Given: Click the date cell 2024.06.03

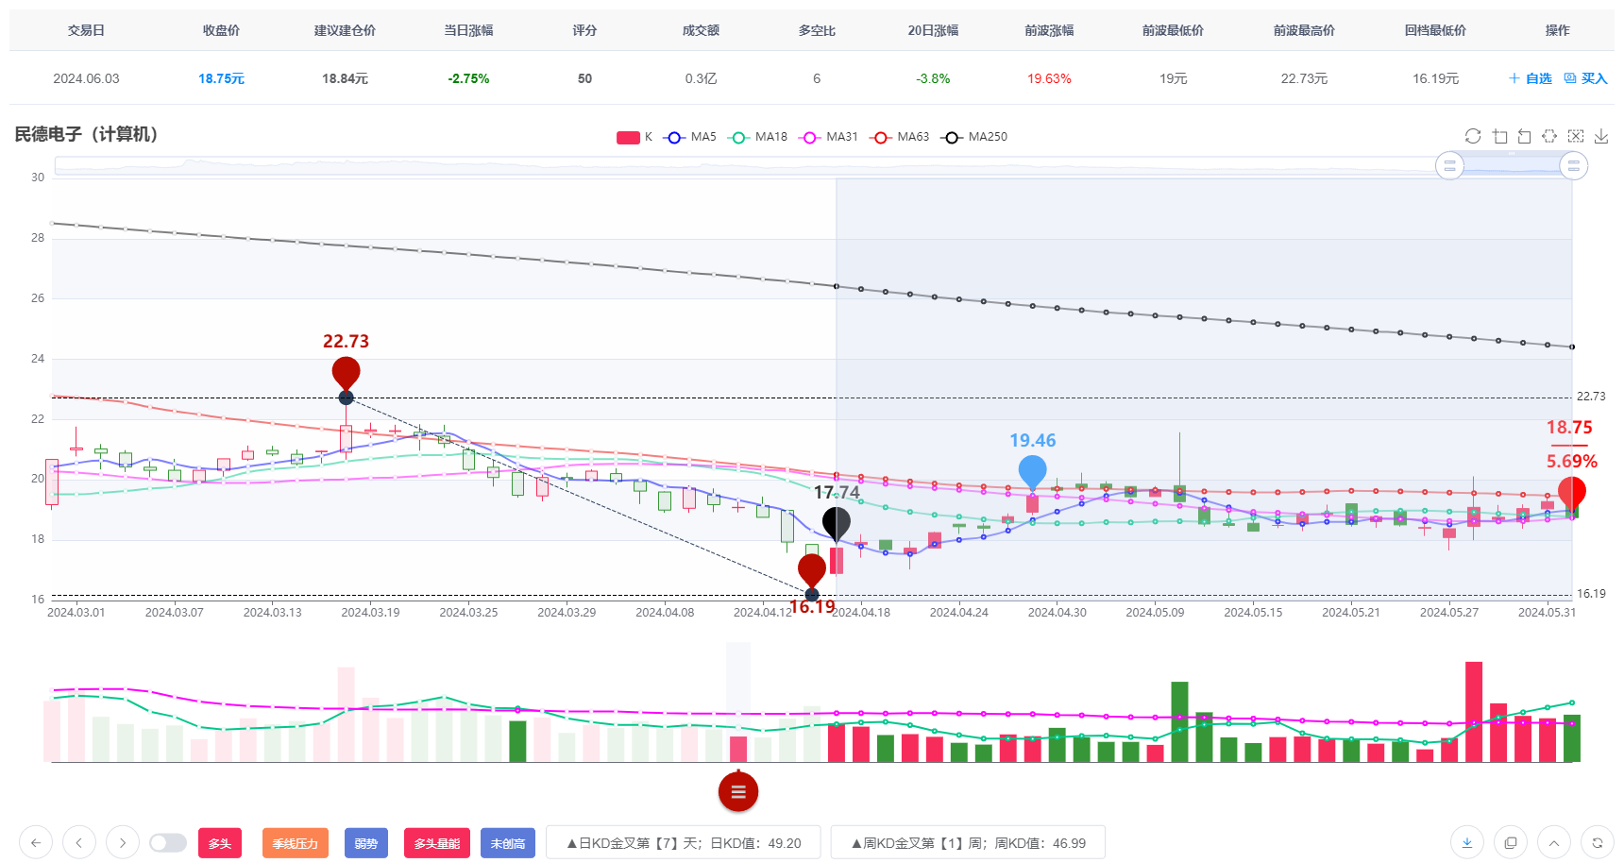Looking at the screenshot, I should tap(86, 78).
